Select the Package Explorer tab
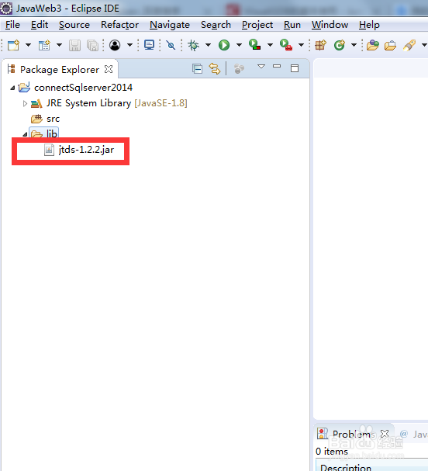428x471 pixels. click(x=60, y=69)
